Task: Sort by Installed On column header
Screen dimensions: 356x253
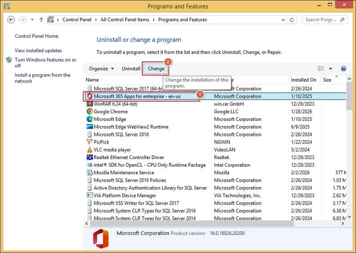Action: pos(303,80)
